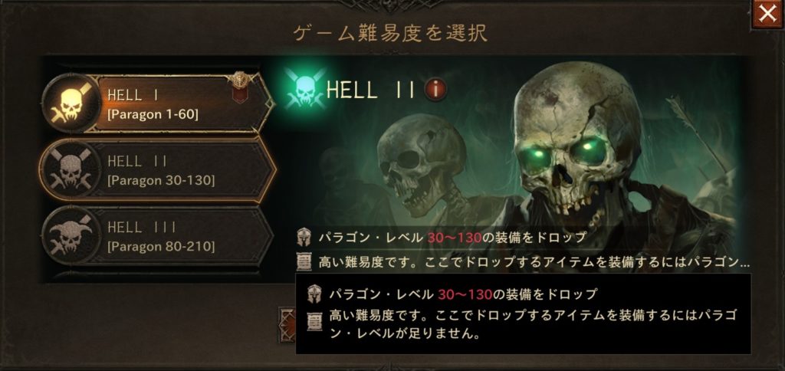Click the HELL I gold skull icon

(x=71, y=103)
